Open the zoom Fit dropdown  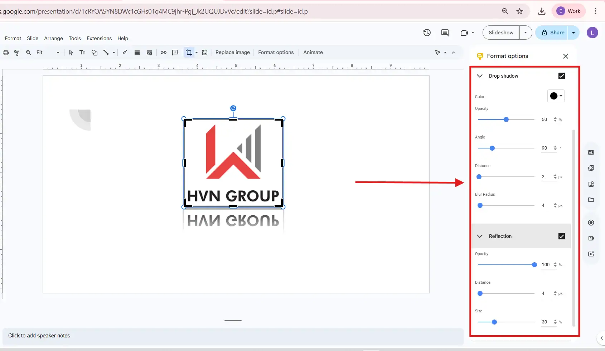(x=48, y=53)
